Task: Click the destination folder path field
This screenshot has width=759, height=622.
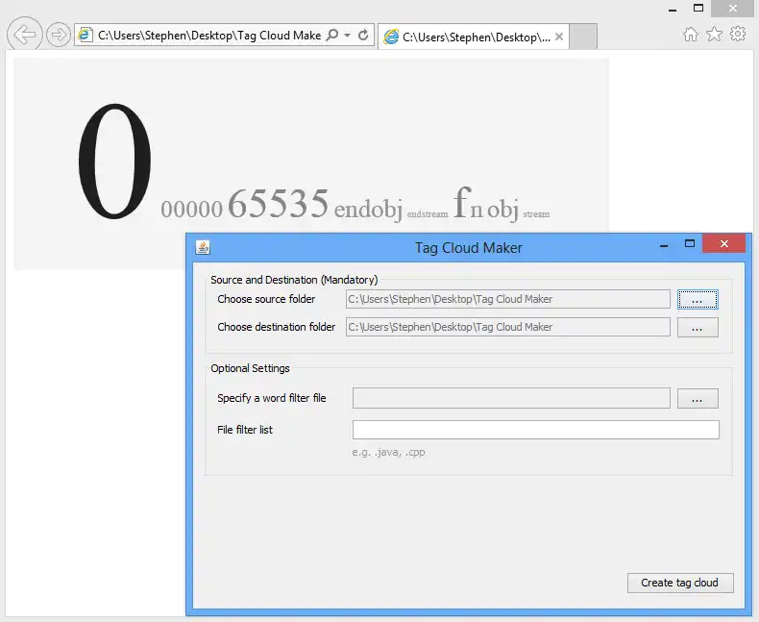Action: (x=508, y=328)
